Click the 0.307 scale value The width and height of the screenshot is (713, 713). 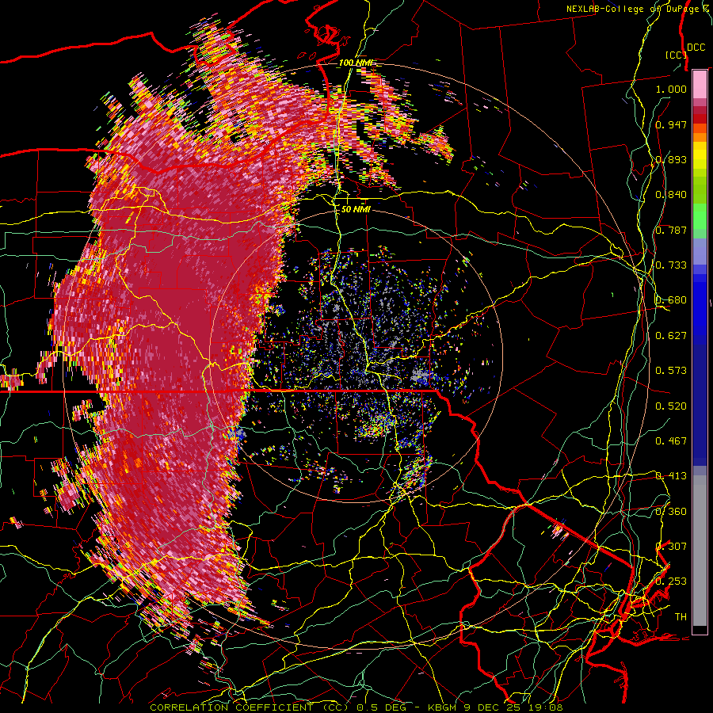(671, 547)
